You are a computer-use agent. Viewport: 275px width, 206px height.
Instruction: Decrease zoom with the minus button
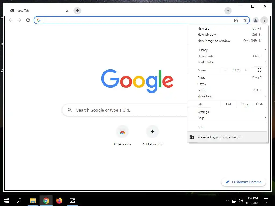point(226,70)
